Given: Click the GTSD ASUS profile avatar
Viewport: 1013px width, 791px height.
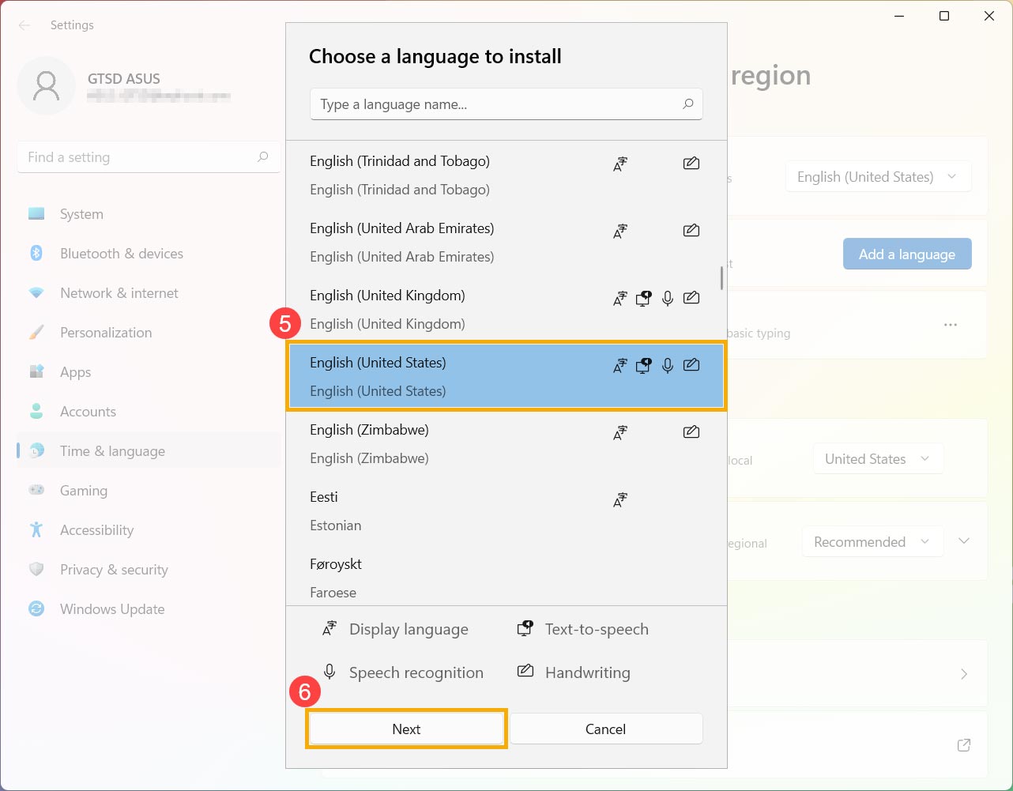Looking at the screenshot, I should coord(46,85).
